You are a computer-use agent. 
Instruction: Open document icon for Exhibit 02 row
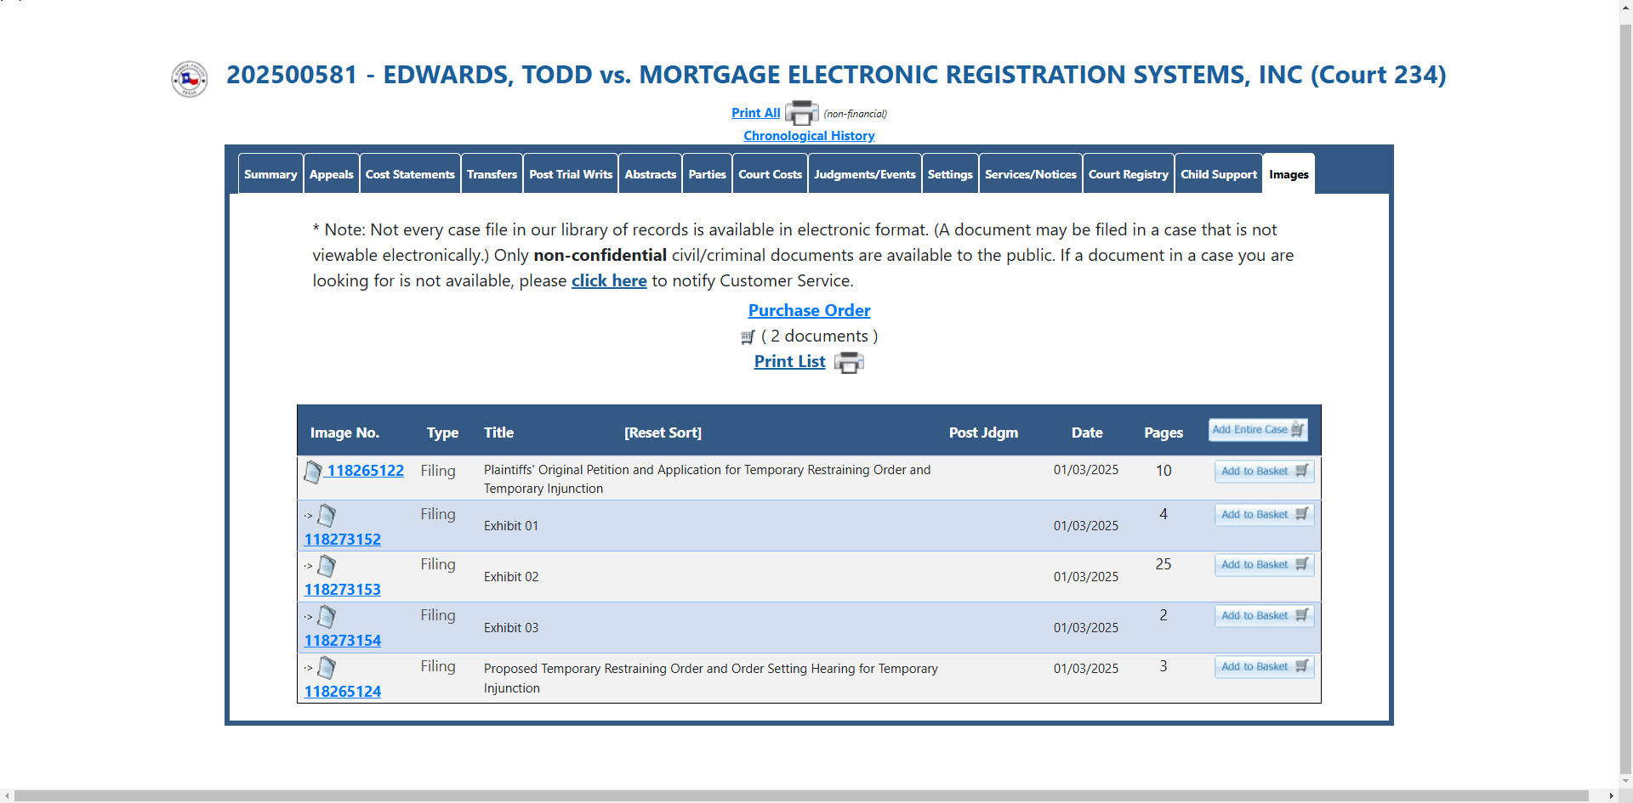[327, 566]
